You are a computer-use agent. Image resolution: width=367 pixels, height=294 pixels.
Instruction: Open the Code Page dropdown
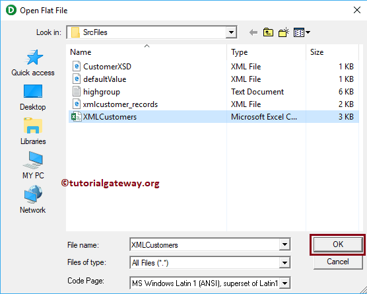(x=284, y=283)
